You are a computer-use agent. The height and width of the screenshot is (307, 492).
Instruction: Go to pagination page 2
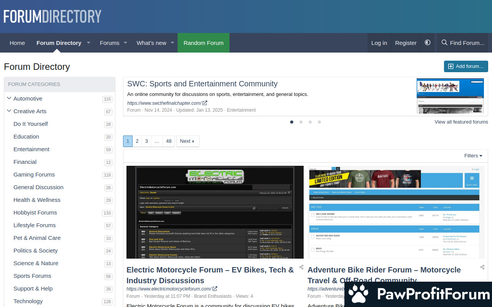click(x=137, y=141)
